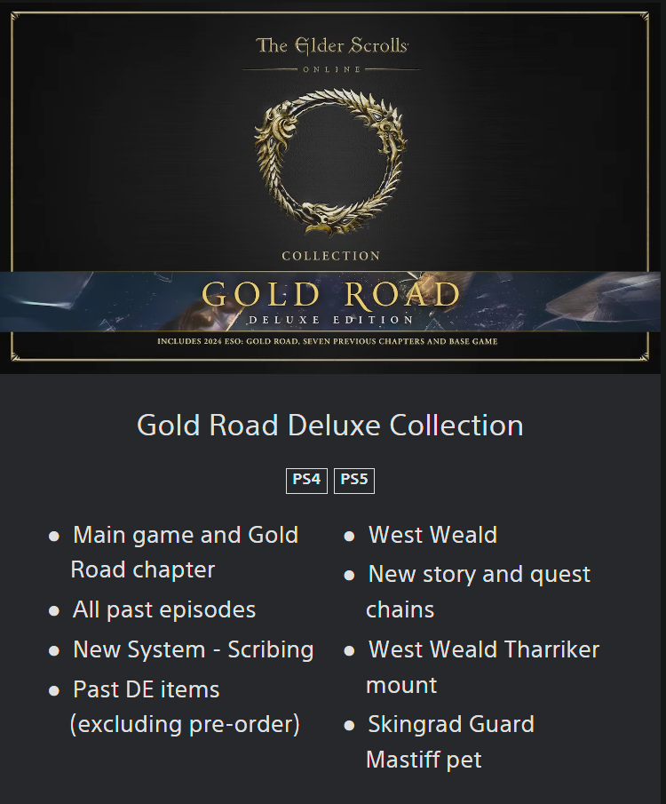The width and height of the screenshot is (666, 804).
Task: Click the All past episodes bullet
Action: pos(152,609)
